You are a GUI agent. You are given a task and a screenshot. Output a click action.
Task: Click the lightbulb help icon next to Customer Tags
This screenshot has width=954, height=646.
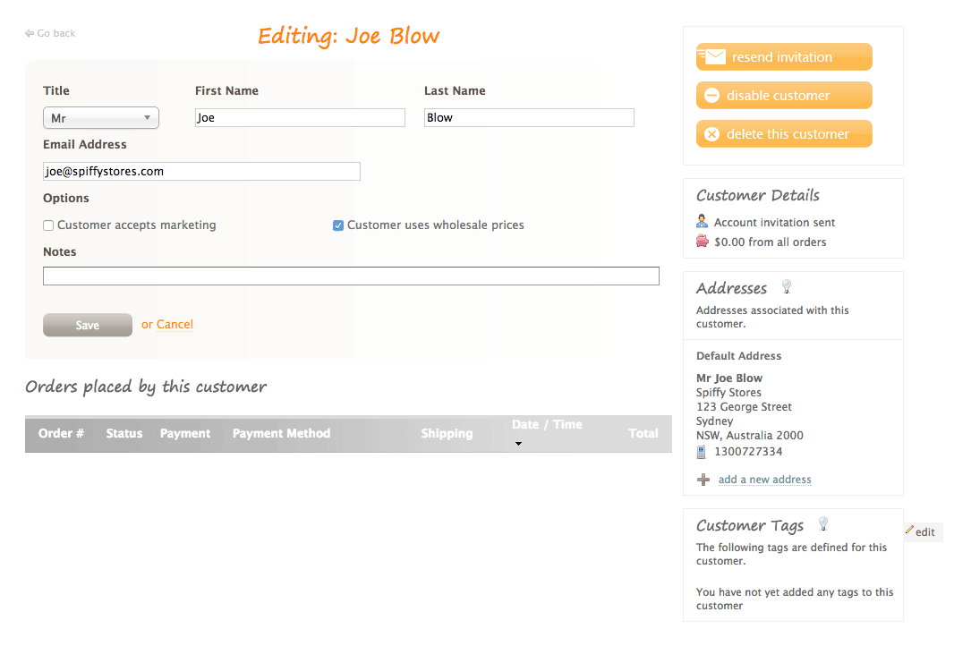tap(823, 523)
